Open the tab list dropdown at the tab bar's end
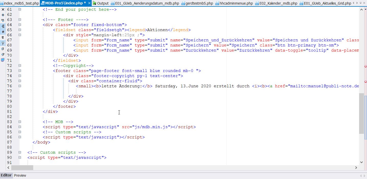 (x=361, y=3)
